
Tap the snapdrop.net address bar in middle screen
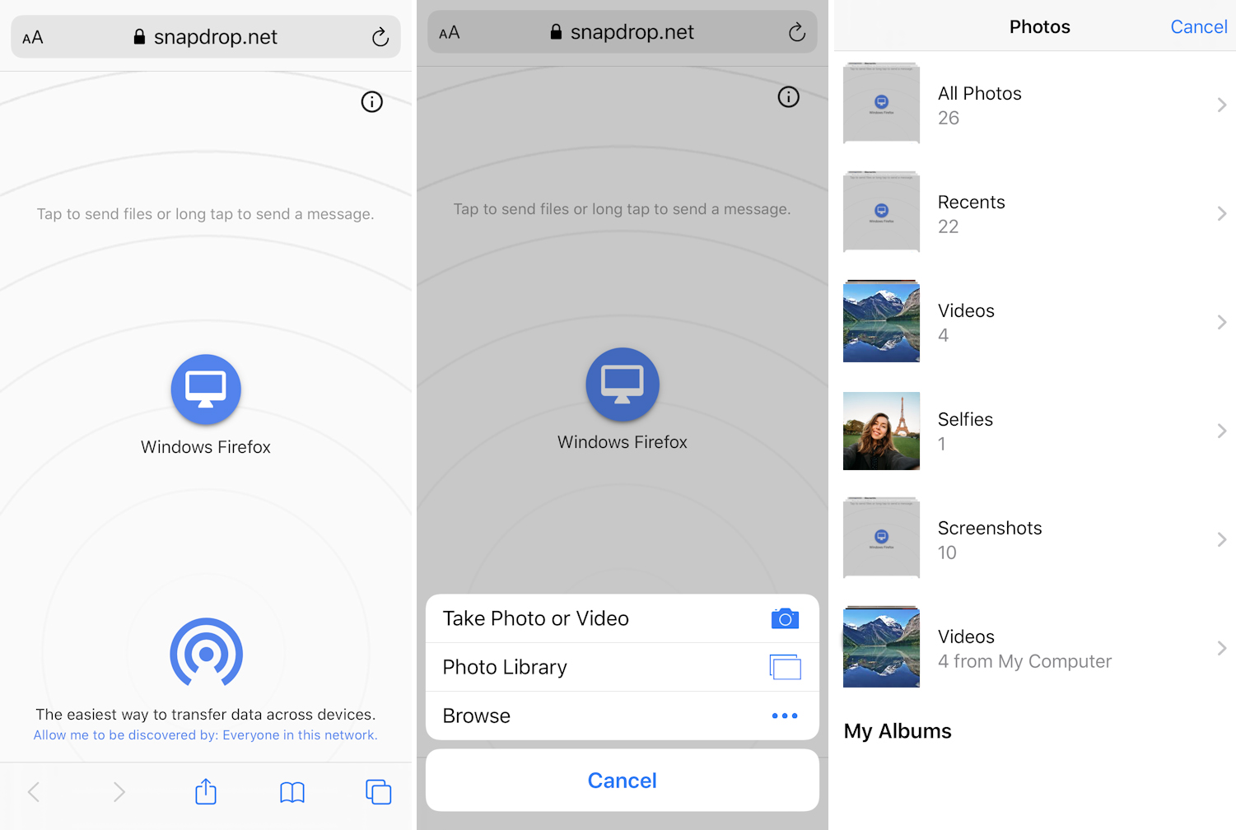coord(623,32)
